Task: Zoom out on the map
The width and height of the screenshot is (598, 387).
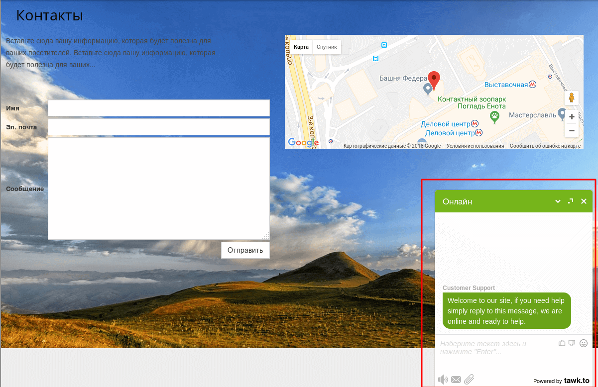Action: 572,130
